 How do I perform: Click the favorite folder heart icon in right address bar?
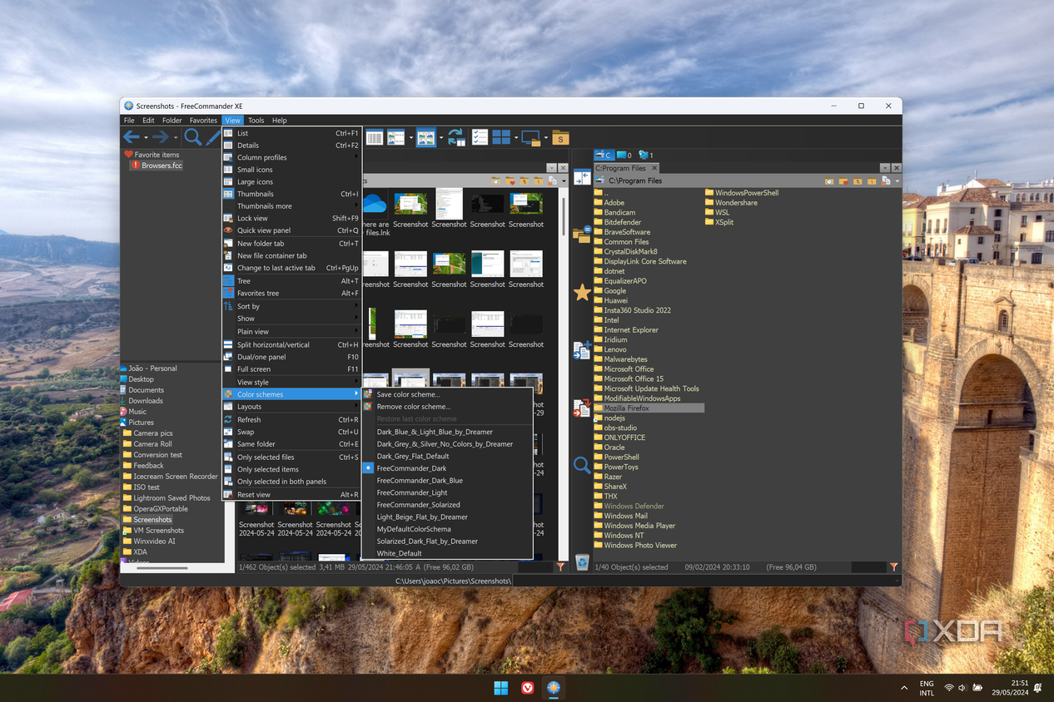[843, 180]
